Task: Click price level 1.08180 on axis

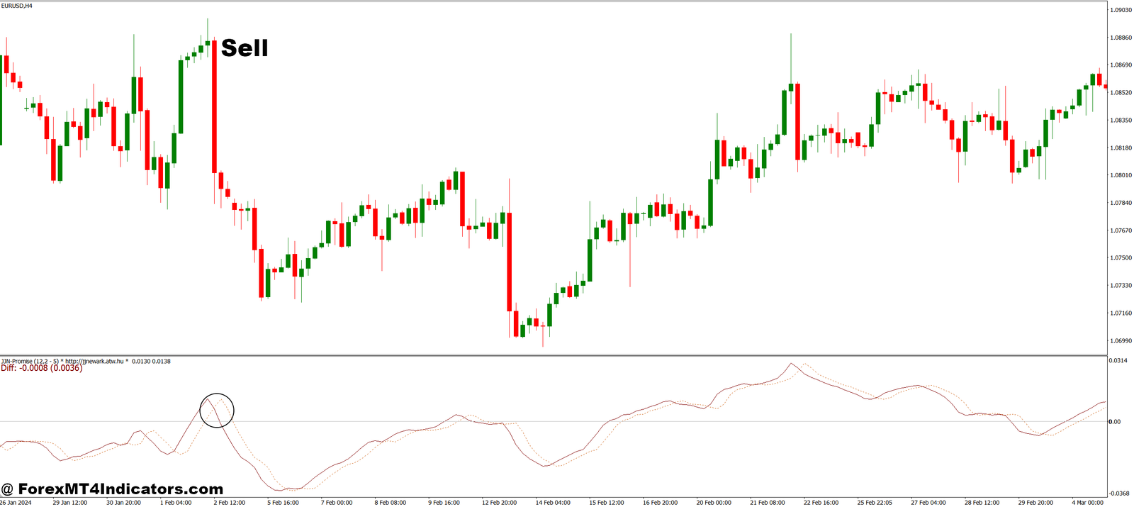Action: click(x=1121, y=148)
